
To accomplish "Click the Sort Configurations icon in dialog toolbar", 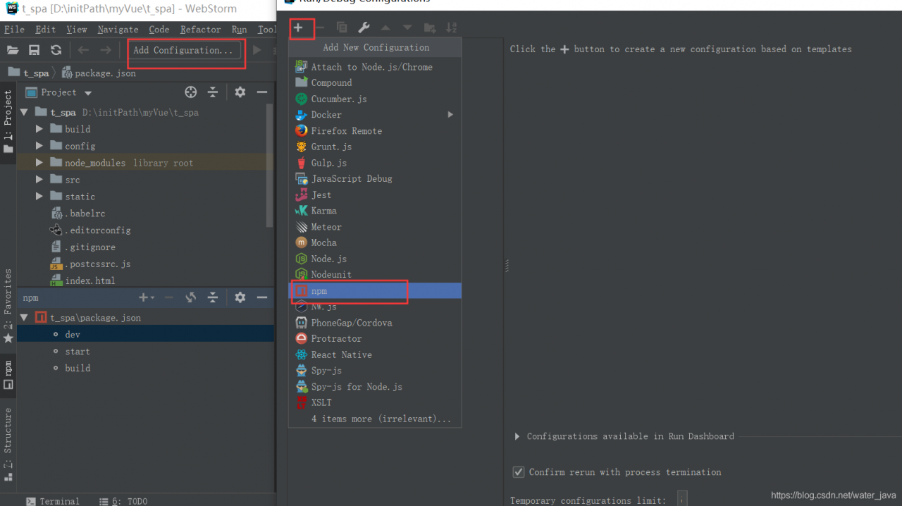I will pos(452,27).
